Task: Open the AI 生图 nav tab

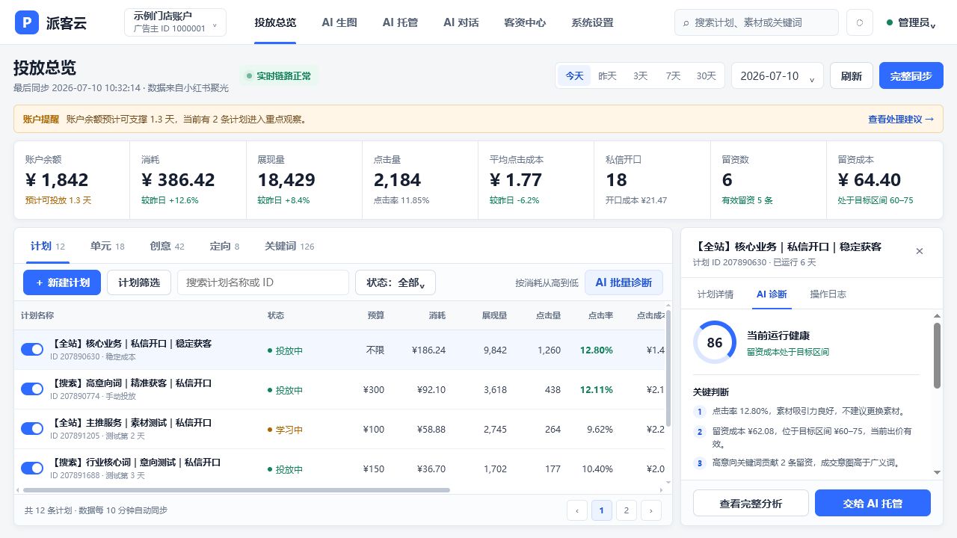Action: [339, 22]
